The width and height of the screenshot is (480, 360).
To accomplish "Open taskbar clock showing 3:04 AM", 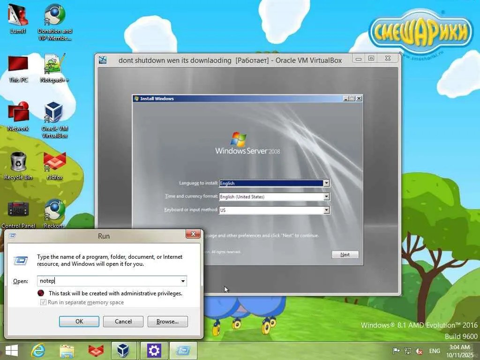I will [460, 351].
